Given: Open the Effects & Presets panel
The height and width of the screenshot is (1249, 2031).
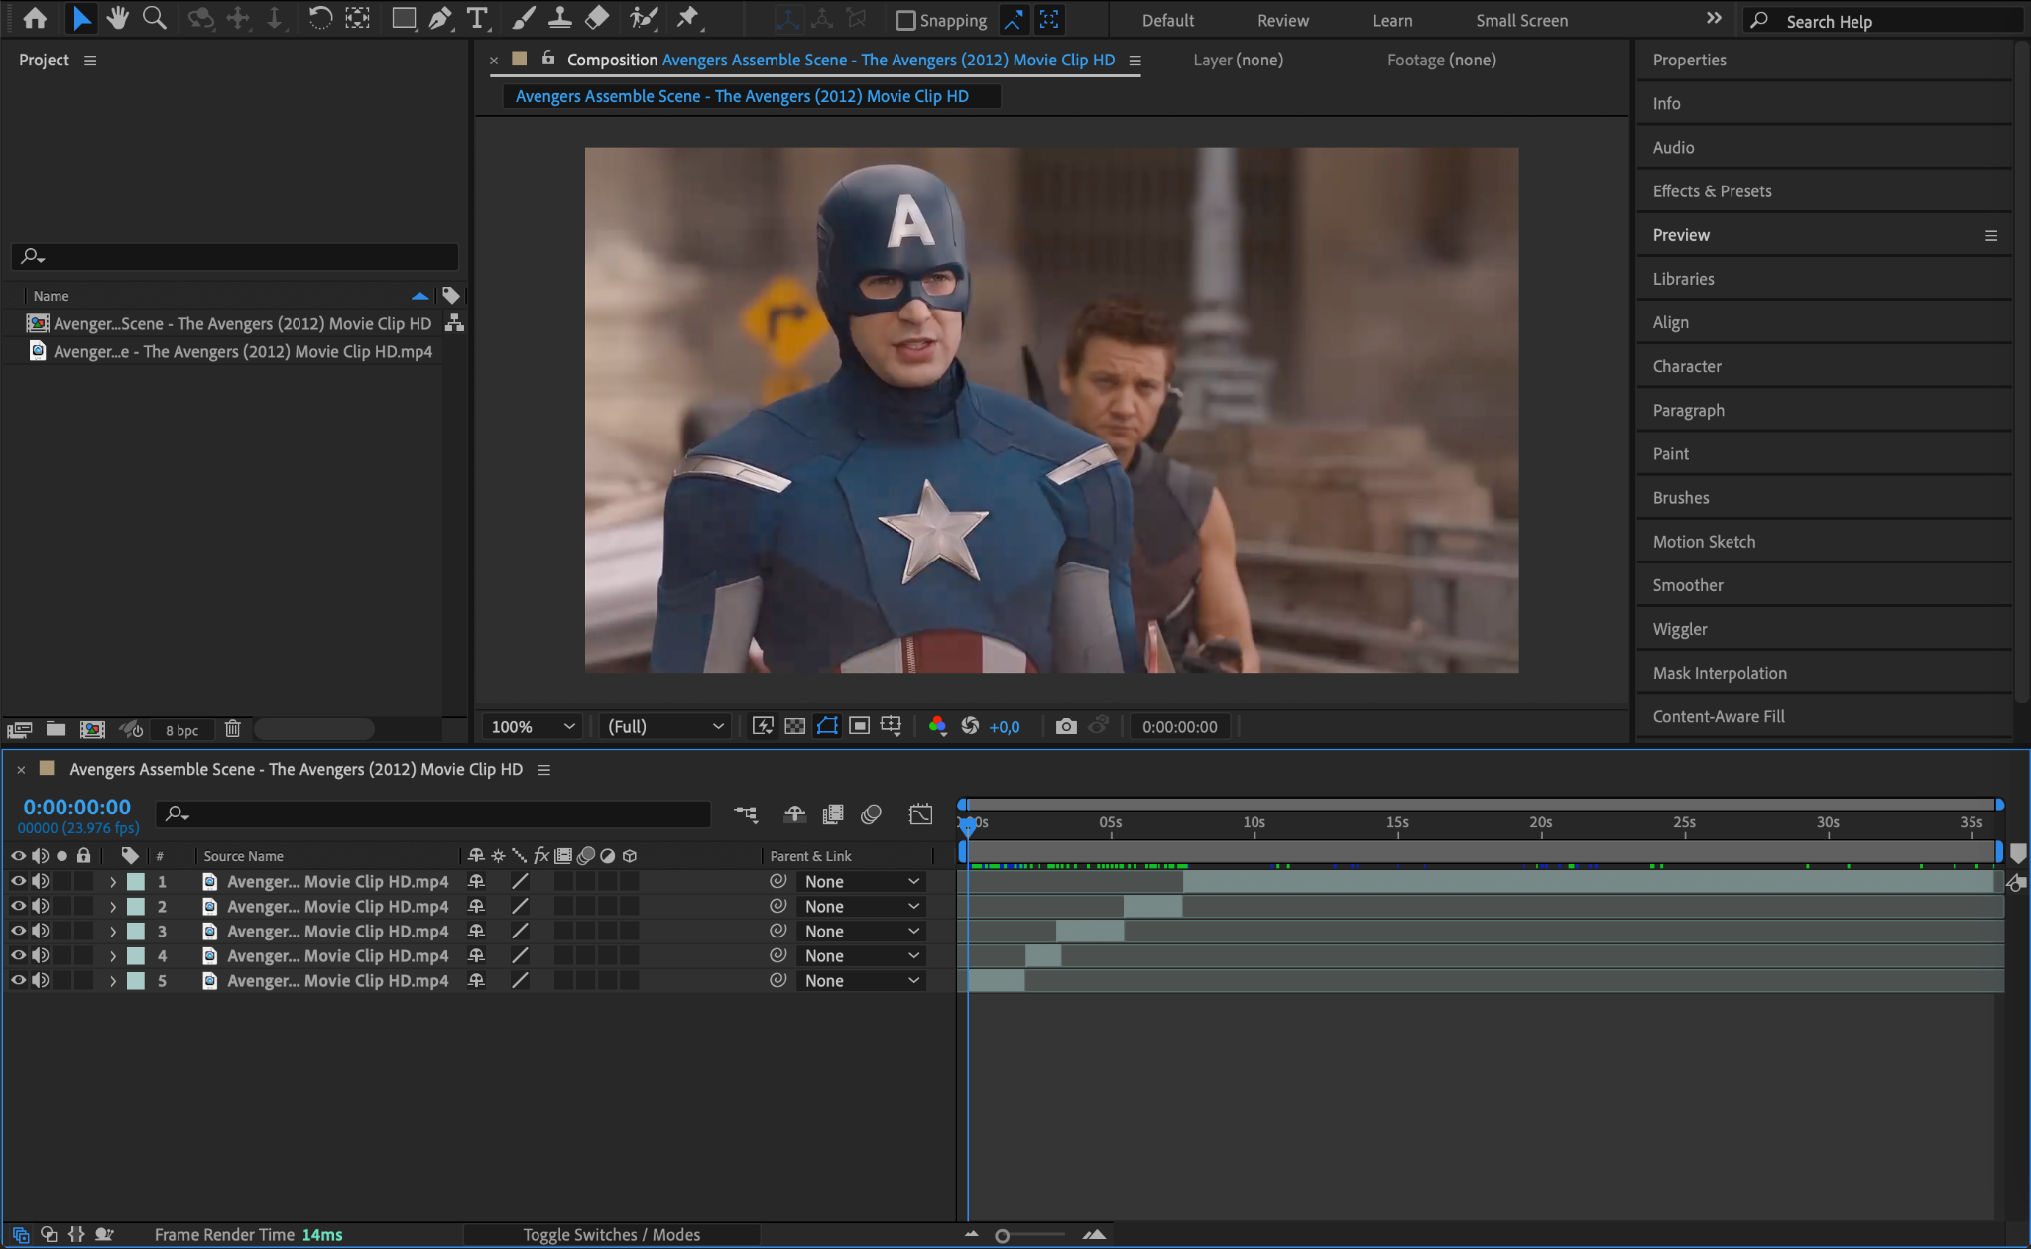Looking at the screenshot, I should point(1712,191).
